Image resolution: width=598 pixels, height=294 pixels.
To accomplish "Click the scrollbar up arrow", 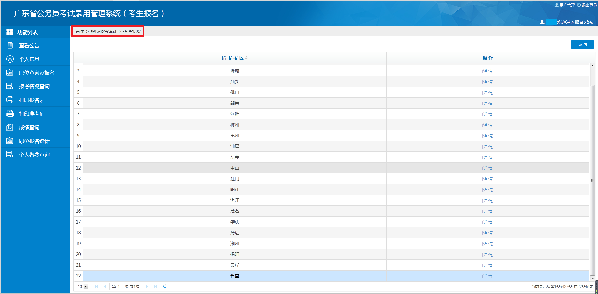I will click(x=592, y=66).
